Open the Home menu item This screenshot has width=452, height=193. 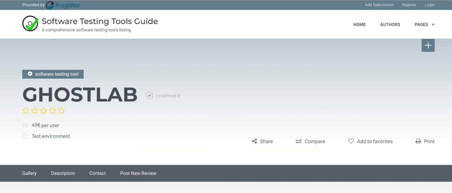tap(359, 25)
